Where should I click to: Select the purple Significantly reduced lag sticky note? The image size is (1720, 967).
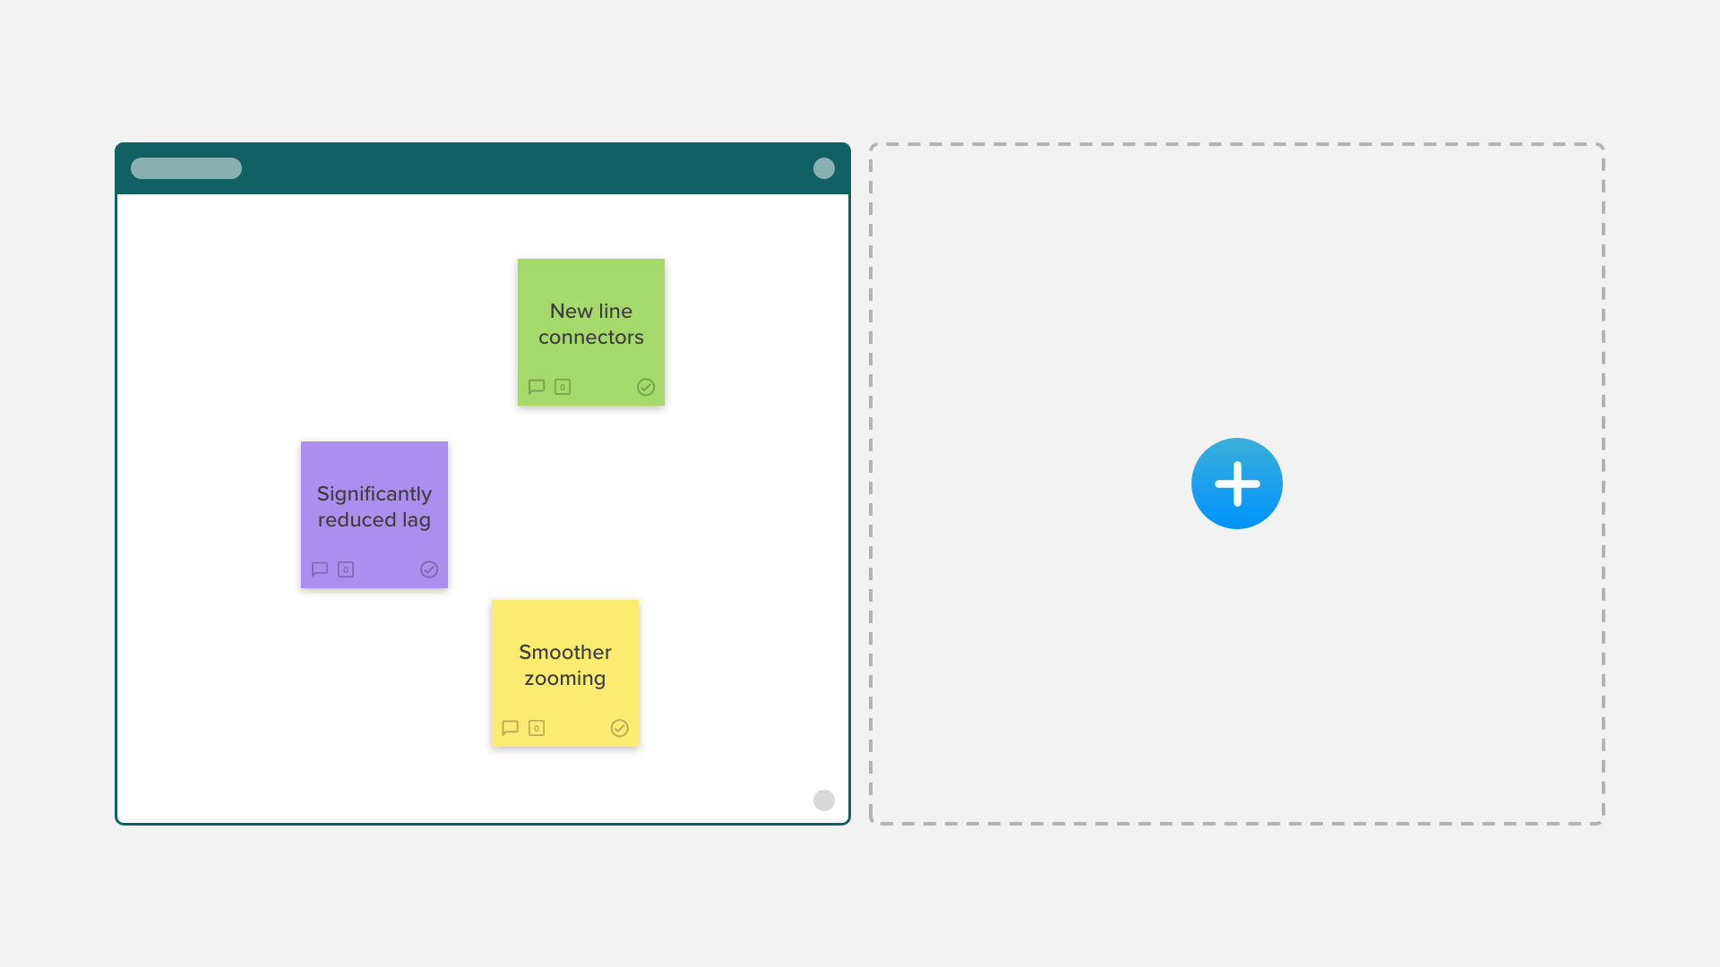tap(374, 460)
